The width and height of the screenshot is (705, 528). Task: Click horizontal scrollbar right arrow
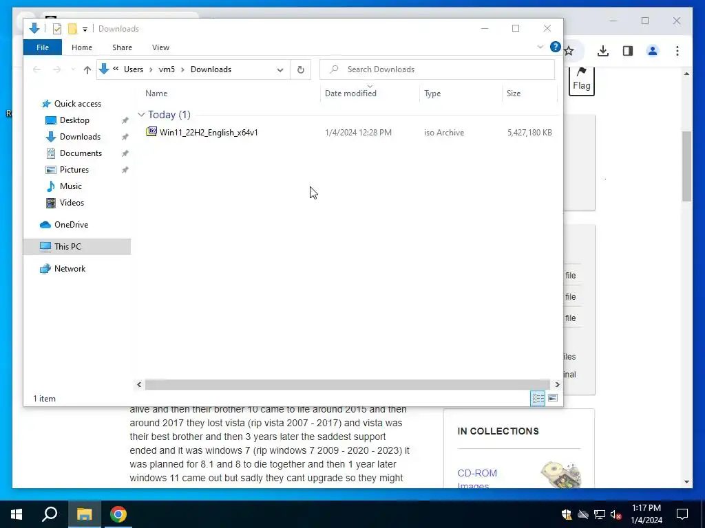(x=557, y=384)
